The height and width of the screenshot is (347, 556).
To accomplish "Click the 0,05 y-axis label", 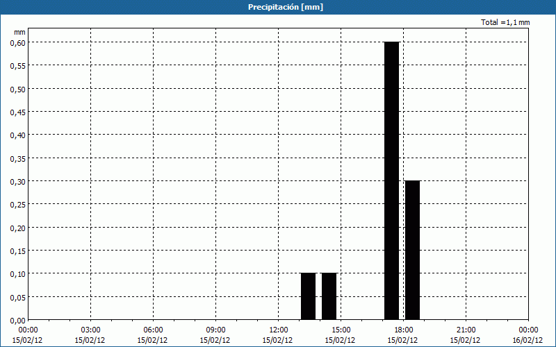I will pyautogui.click(x=18, y=297).
